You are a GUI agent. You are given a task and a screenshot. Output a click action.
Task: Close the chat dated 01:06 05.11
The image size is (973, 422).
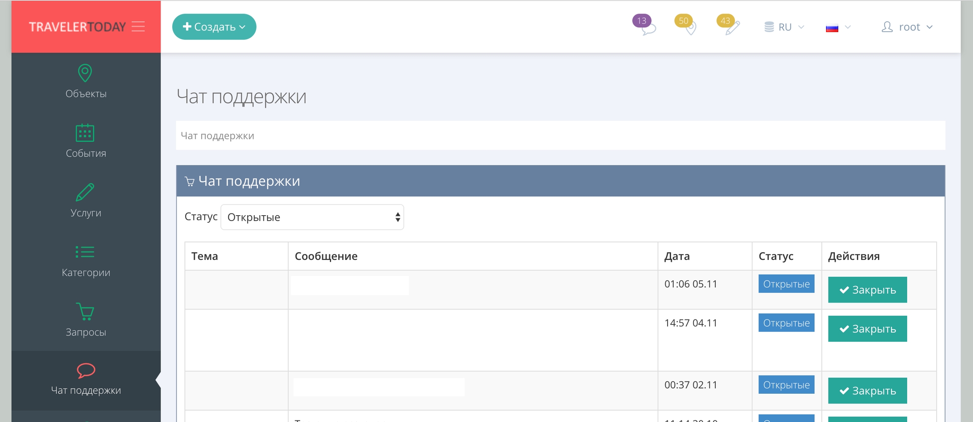[867, 290]
